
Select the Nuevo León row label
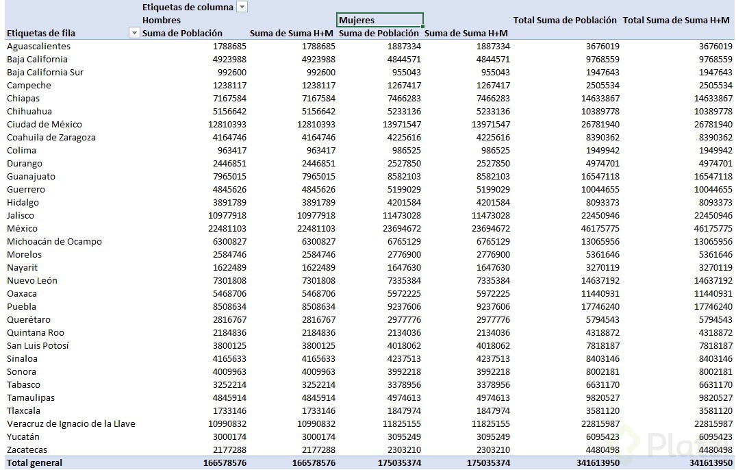tap(32, 280)
